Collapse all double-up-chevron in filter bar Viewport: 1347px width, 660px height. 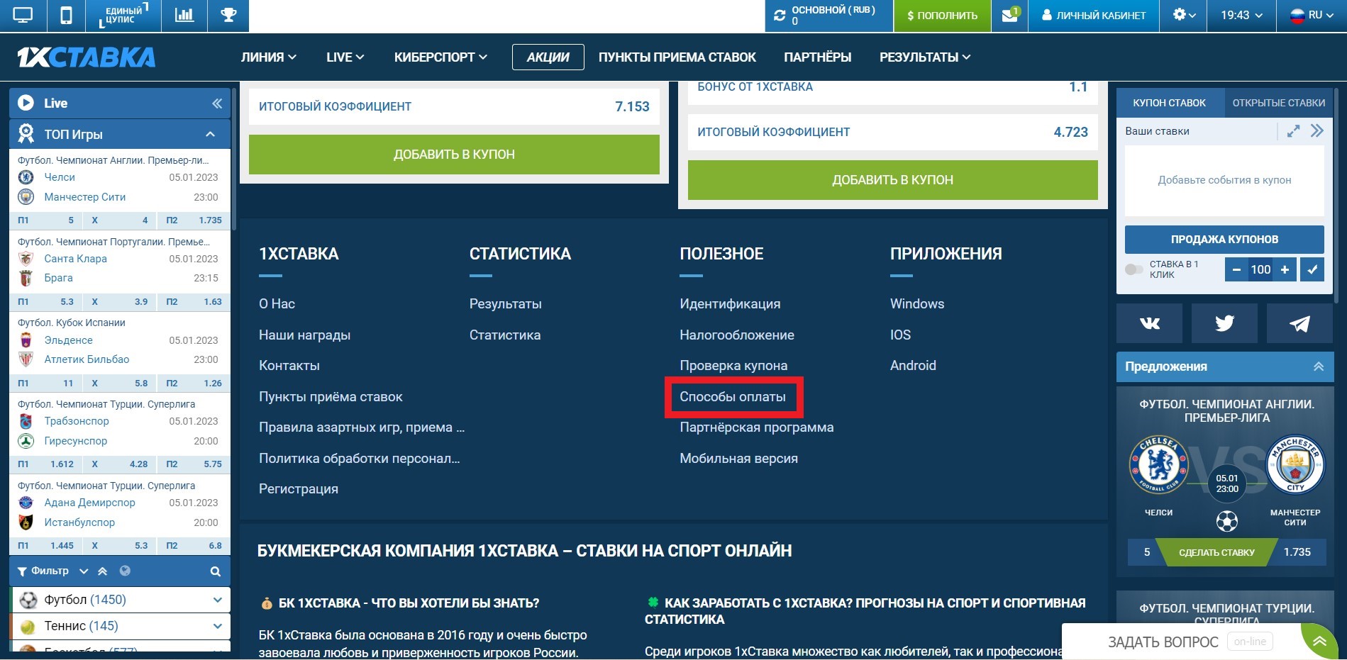pos(103,571)
